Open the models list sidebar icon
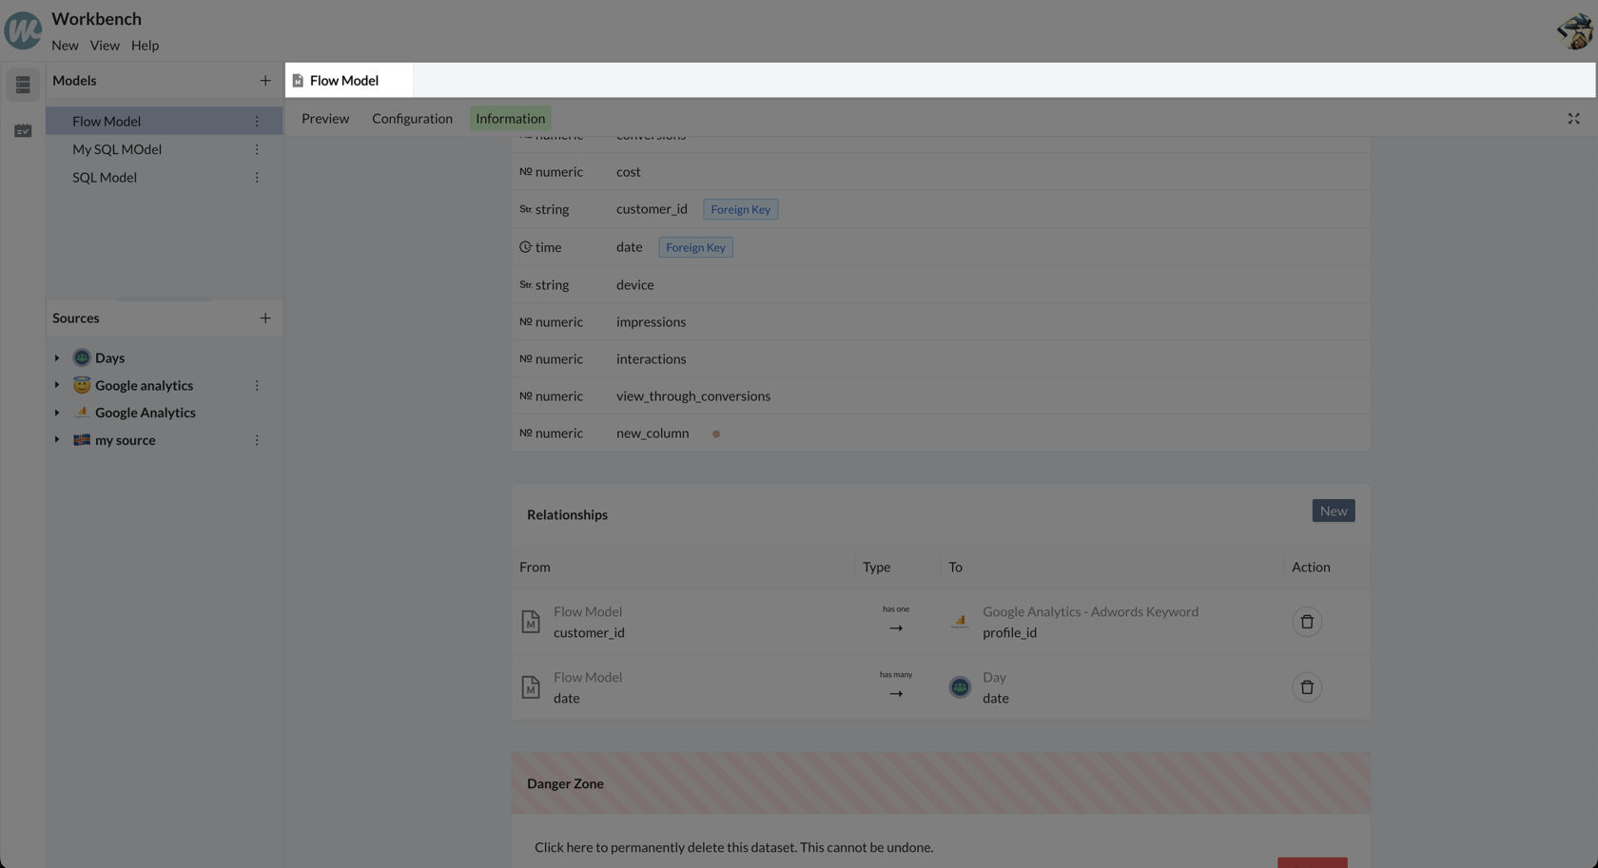 (23, 85)
